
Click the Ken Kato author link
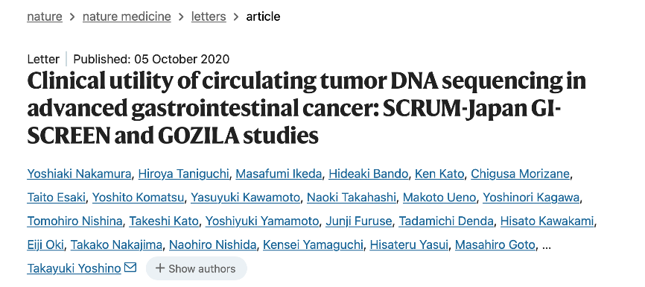click(439, 174)
